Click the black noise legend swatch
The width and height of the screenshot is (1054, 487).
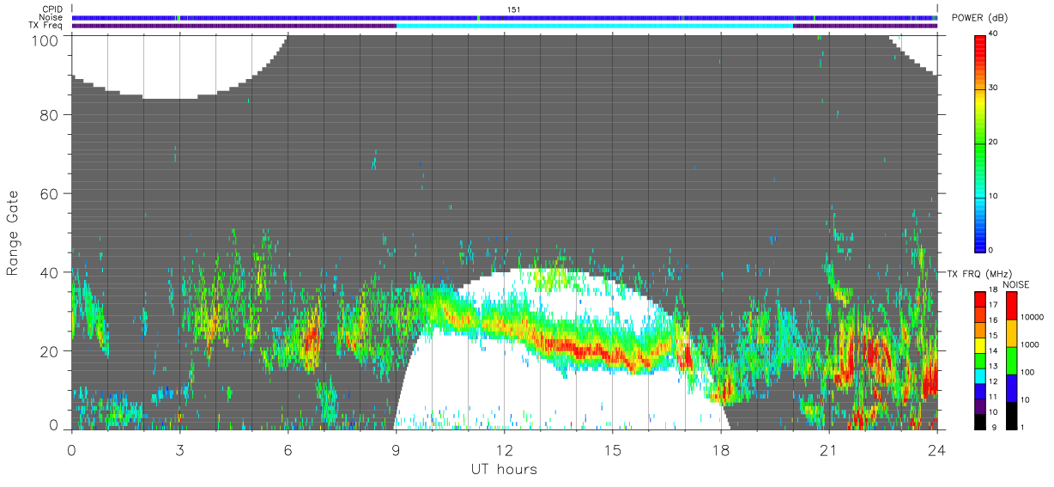coord(1013,416)
